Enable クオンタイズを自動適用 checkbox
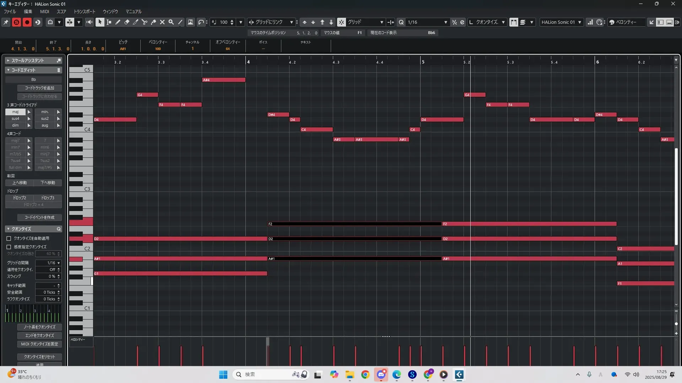Screen dimensions: 682x383 9,238
